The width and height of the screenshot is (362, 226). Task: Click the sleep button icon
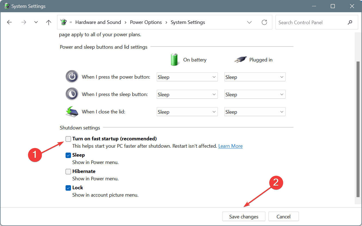[x=72, y=94]
